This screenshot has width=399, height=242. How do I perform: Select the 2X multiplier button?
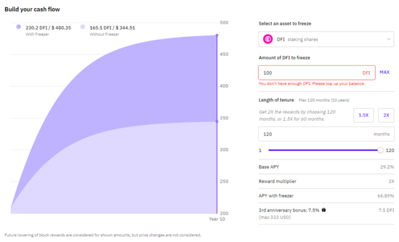click(386, 115)
